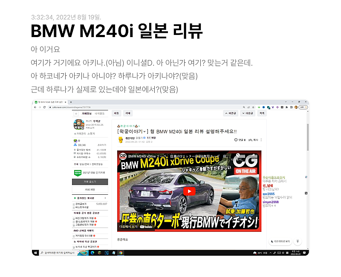Open the 말머리 dropdown in the post title
This screenshot has height=277, width=341.
144,132
